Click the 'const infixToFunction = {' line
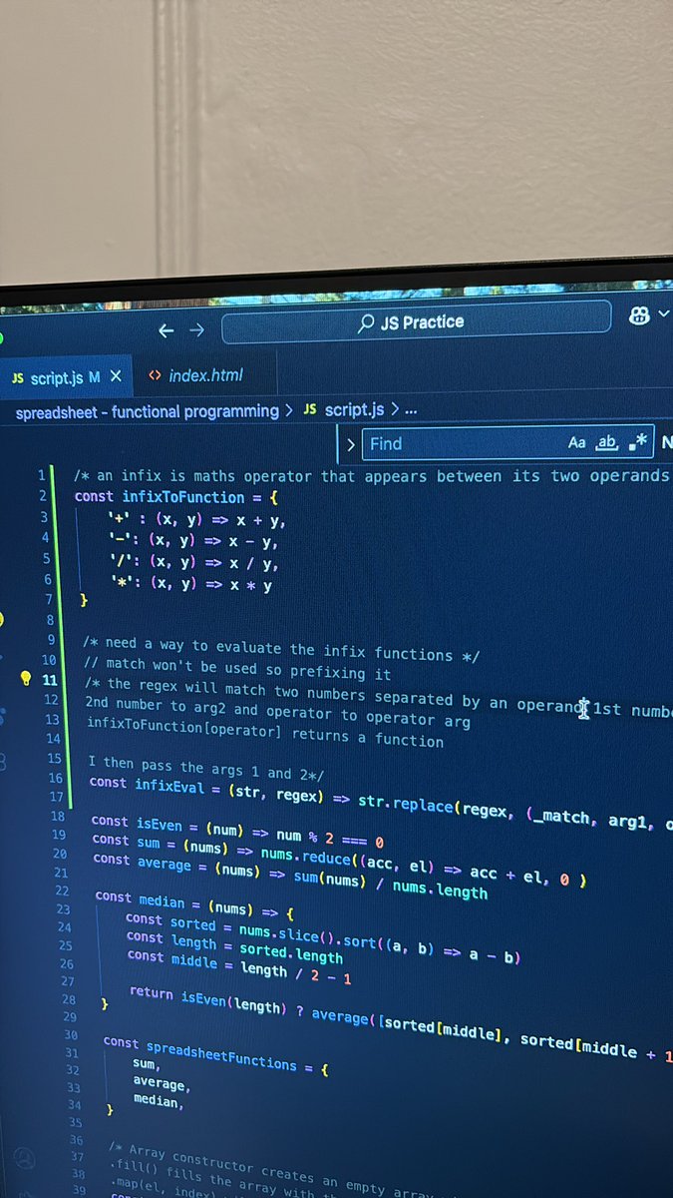Screen dimensions: 673x1198 pyautogui.click(x=175, y=497)
